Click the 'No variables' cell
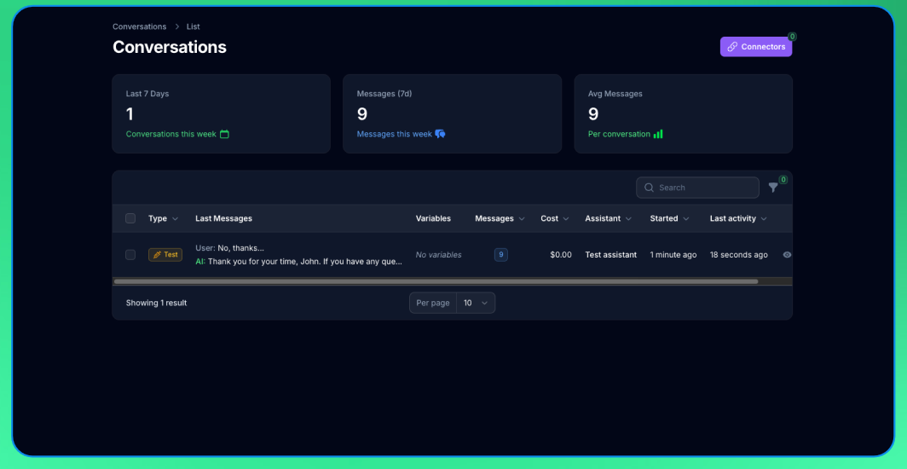 [438, 255]
